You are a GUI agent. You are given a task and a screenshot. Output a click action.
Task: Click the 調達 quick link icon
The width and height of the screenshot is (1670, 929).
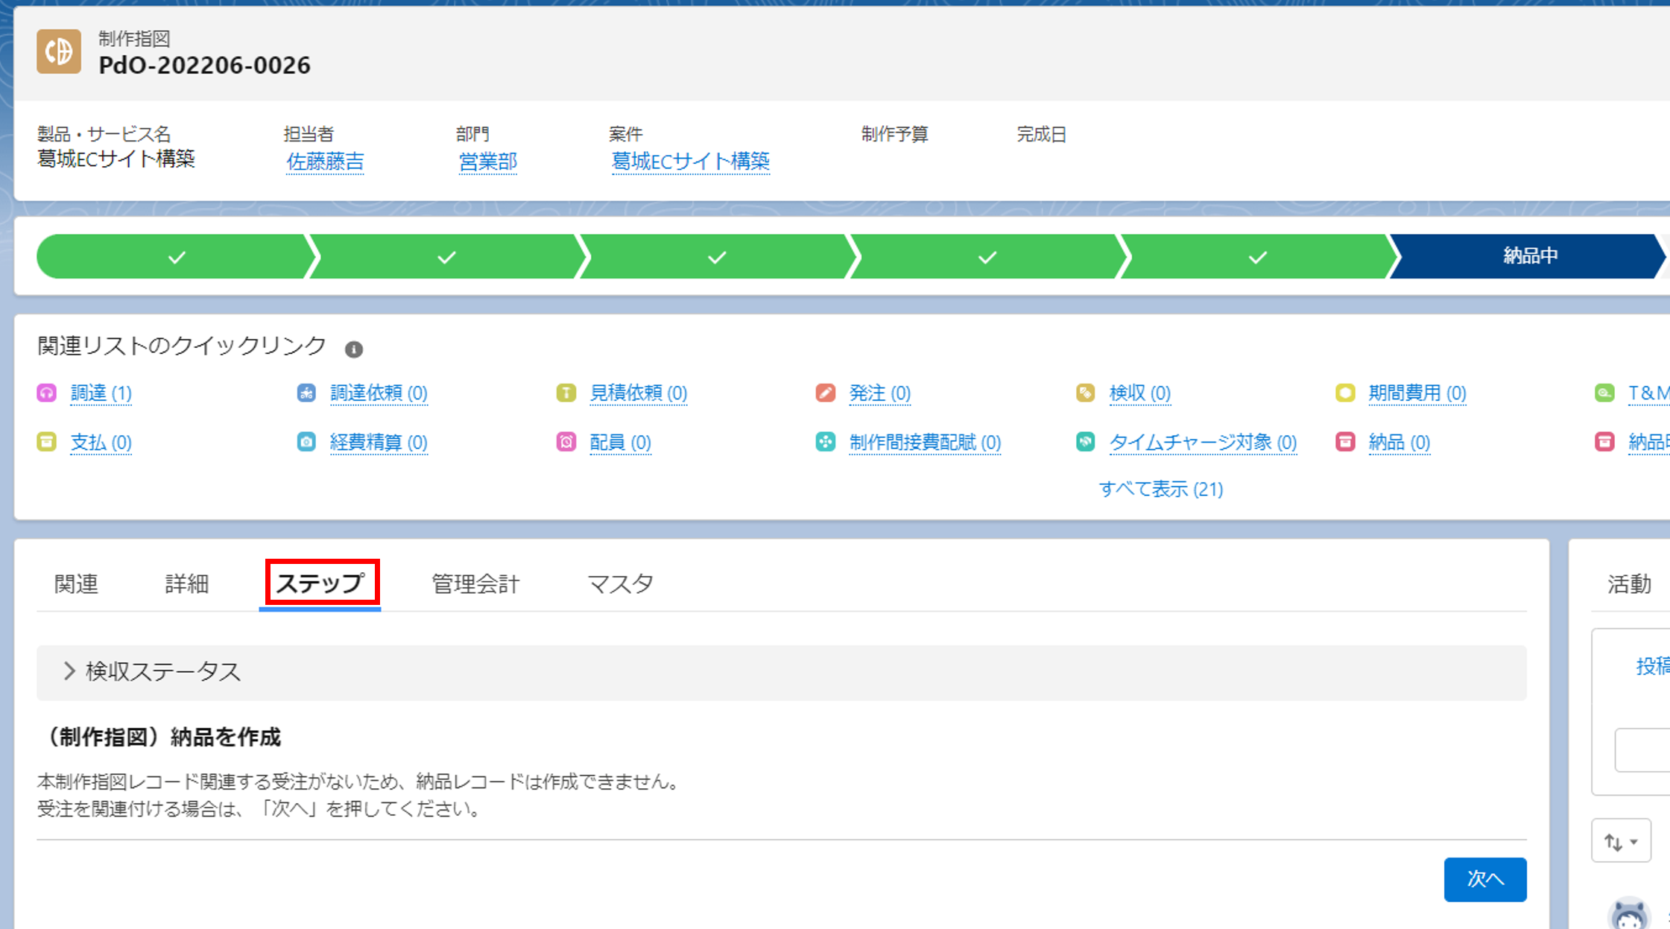pyautogui.click(x=47, y=393)
